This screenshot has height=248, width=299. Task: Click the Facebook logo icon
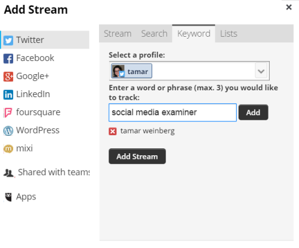pos(8,59)
